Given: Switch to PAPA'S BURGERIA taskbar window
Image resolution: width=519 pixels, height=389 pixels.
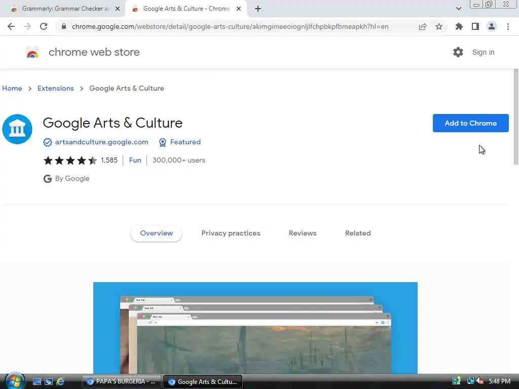Looking at the screenshot, I should (121, 381).
